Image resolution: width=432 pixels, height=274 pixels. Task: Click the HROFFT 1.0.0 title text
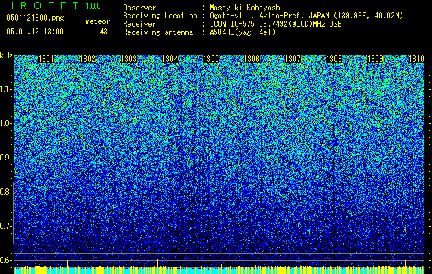[x=54, y=5]
